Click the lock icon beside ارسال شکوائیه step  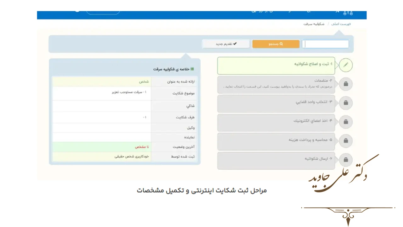[346, 160]
